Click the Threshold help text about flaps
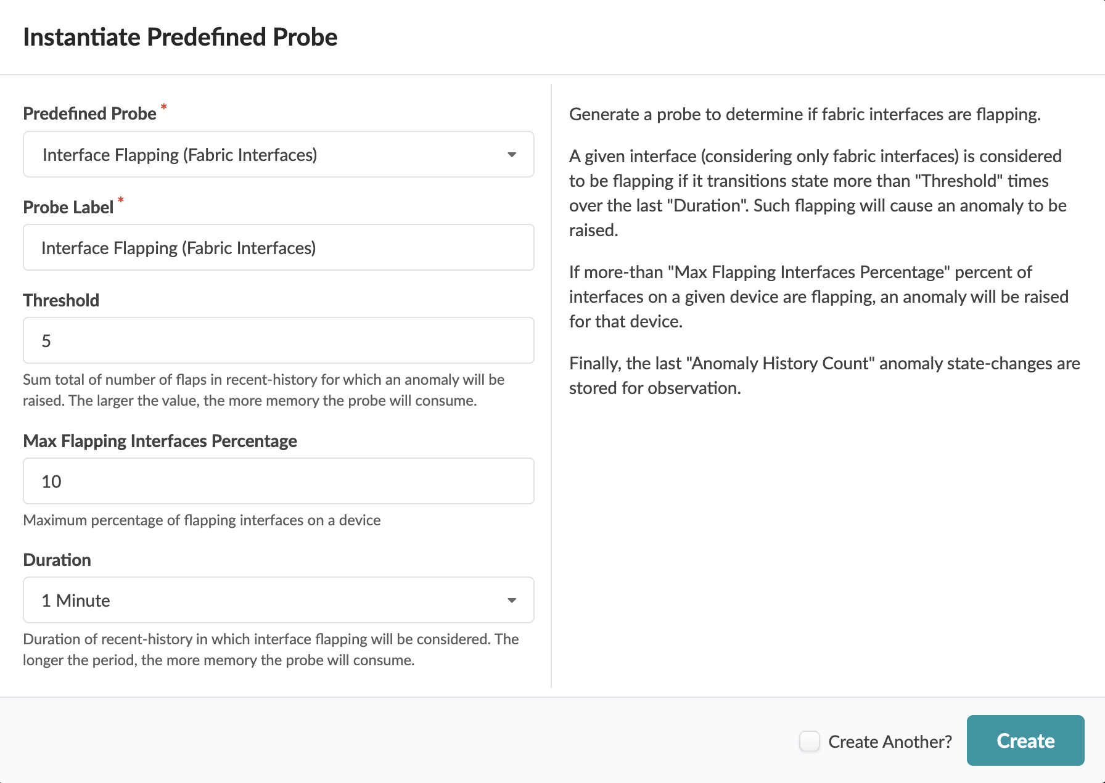The width and height of the screenshot is (1105, 783). 263,390
